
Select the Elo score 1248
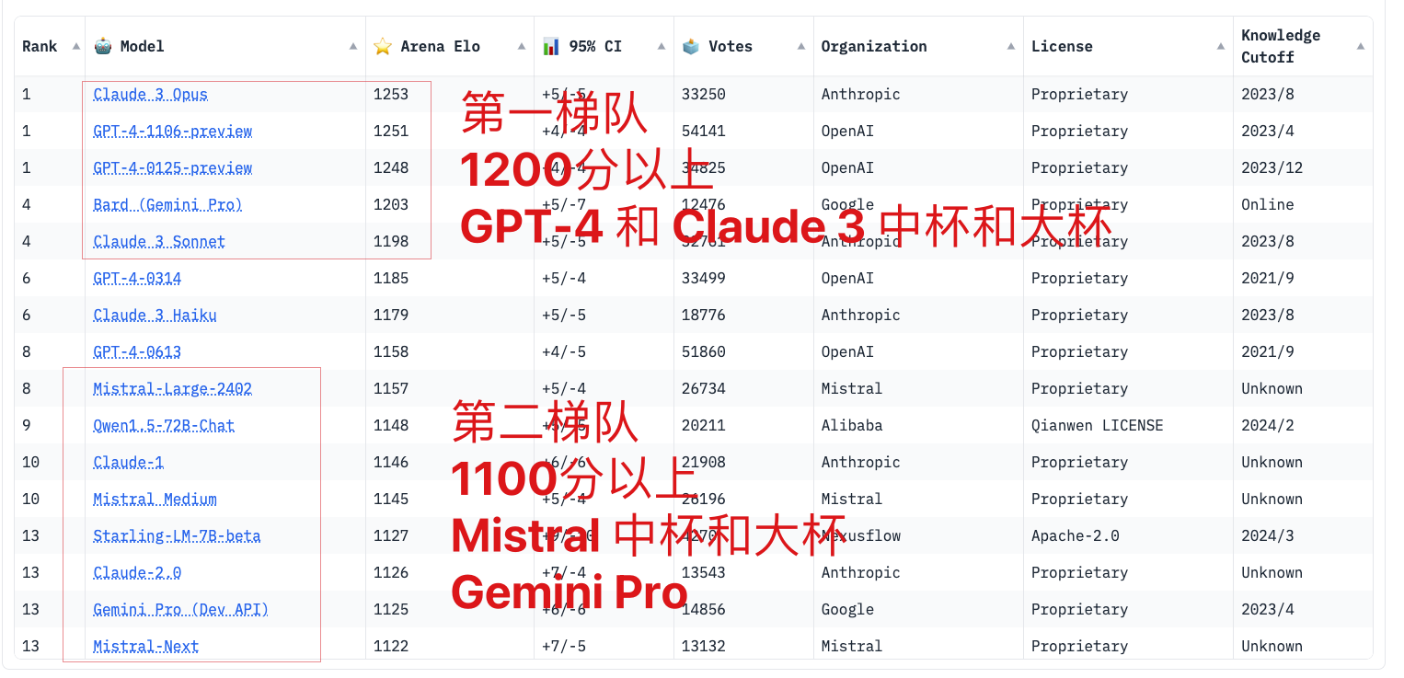click(x=391, y=167)
